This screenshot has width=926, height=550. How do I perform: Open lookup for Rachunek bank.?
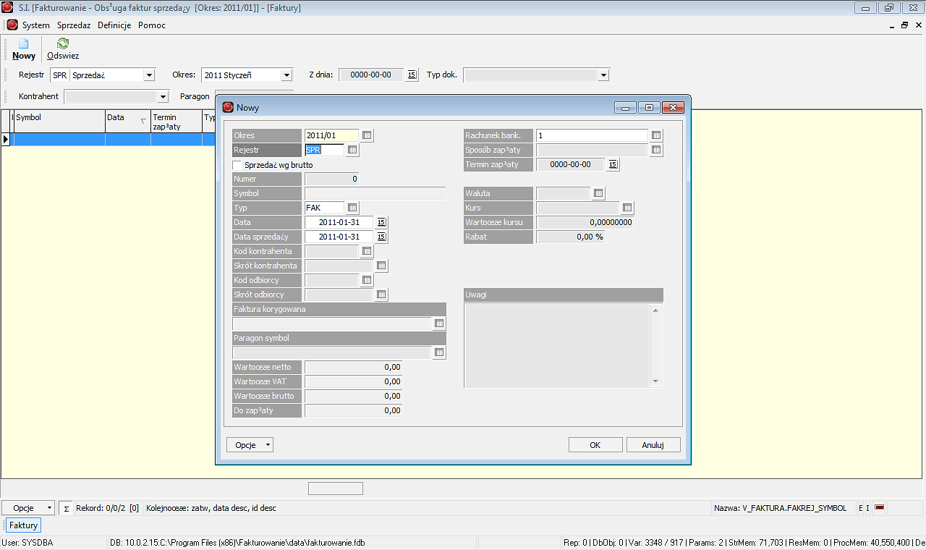coord(656,135)
